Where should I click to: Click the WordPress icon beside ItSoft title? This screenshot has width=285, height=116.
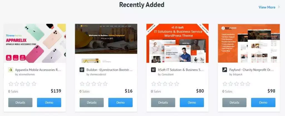pos(153,70)
